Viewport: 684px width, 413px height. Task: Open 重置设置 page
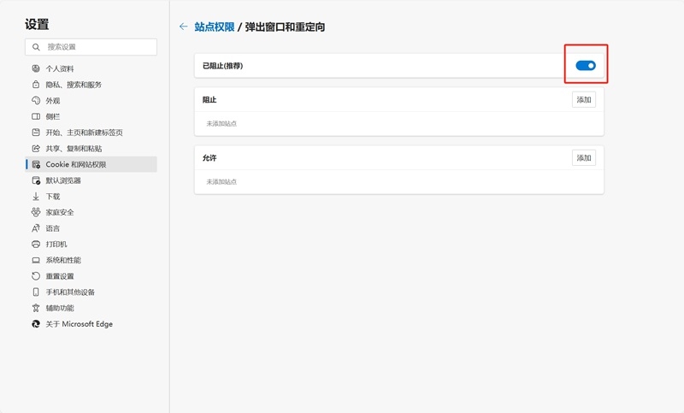pyautogui.click(x=91, y=276)
